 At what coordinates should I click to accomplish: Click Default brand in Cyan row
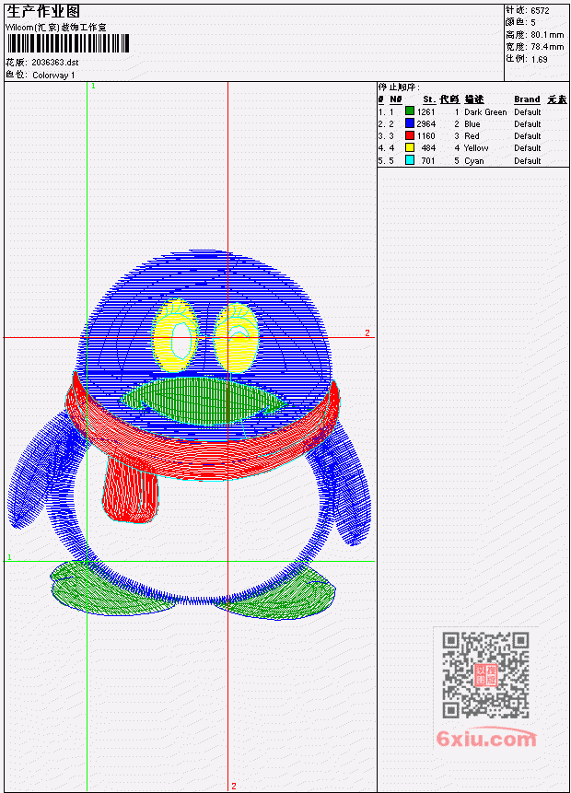coord(528,161)
